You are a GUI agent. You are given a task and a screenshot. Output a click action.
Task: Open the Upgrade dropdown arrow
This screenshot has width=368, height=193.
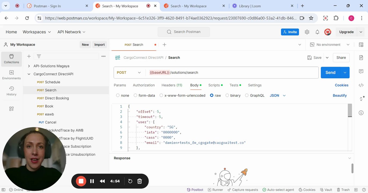coord(361,32)
